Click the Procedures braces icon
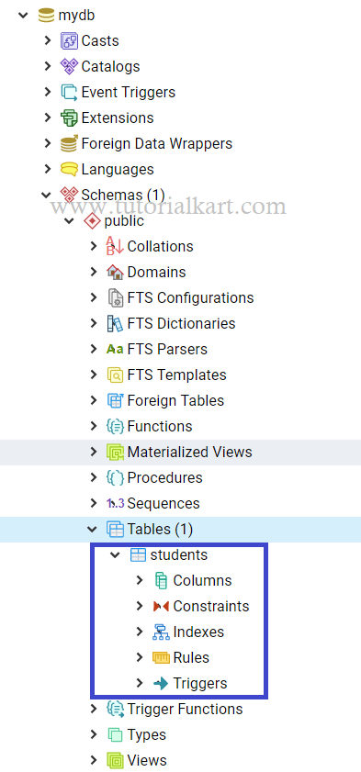Image resolution: width=361 pixels, height=772 pixels. (x=115, y=477)
